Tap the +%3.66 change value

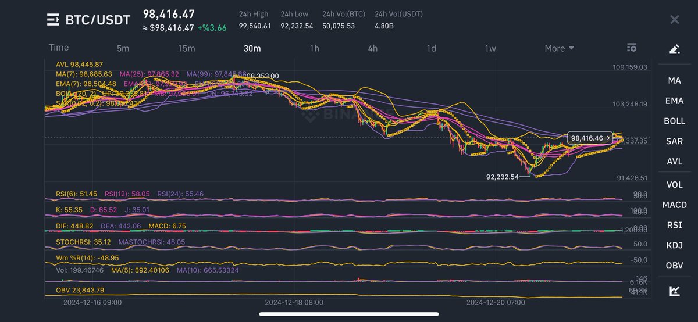[x=212, y=27]
